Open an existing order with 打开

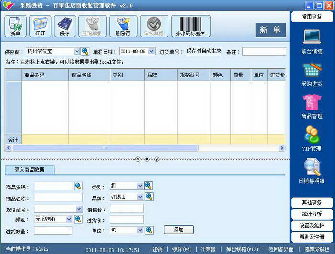(x=40, y=26)
